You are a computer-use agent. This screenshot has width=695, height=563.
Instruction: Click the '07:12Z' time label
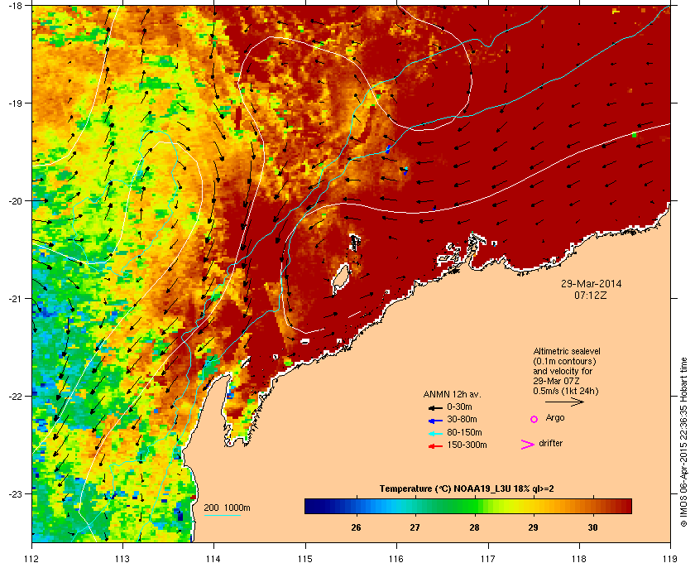click(591, 295)
